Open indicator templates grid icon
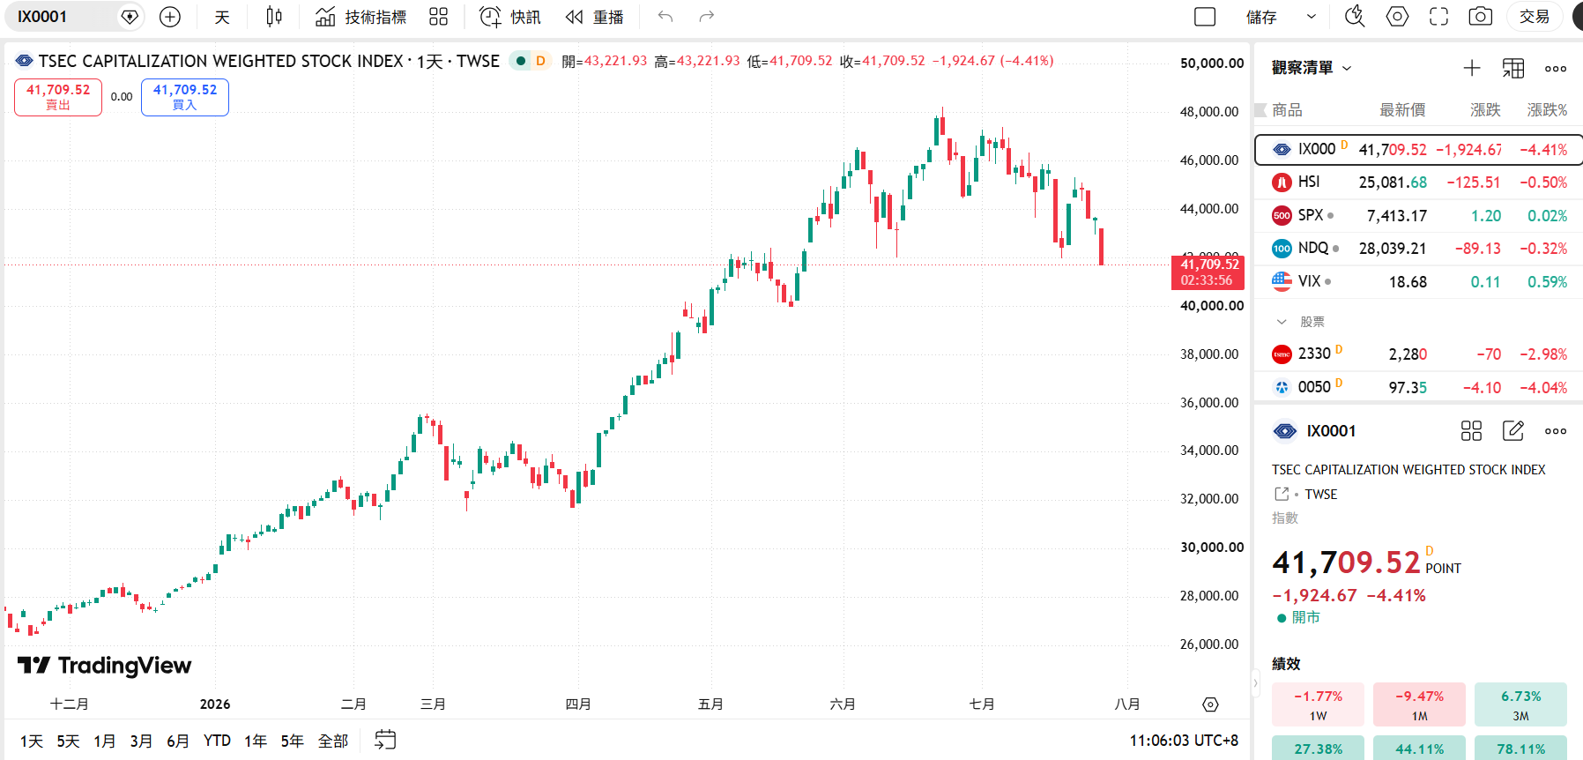The height and width of the screenshot is (760, 1583). [x=438, y=17]
